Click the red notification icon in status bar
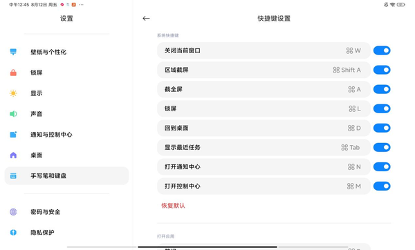The image size is (415, 250). pos(62,5)
